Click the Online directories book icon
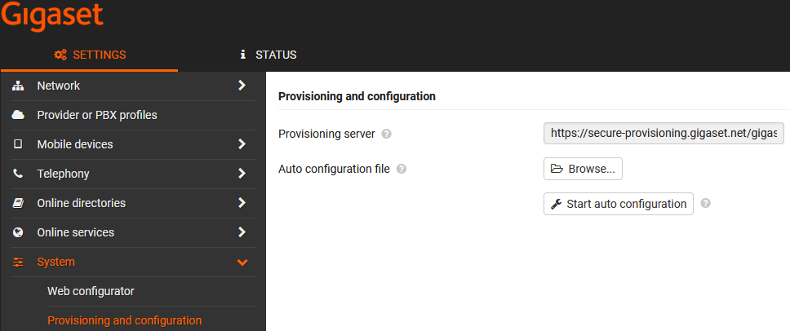Screen dimensions: 790x331 pyautogui.click(x=18, y=203)
